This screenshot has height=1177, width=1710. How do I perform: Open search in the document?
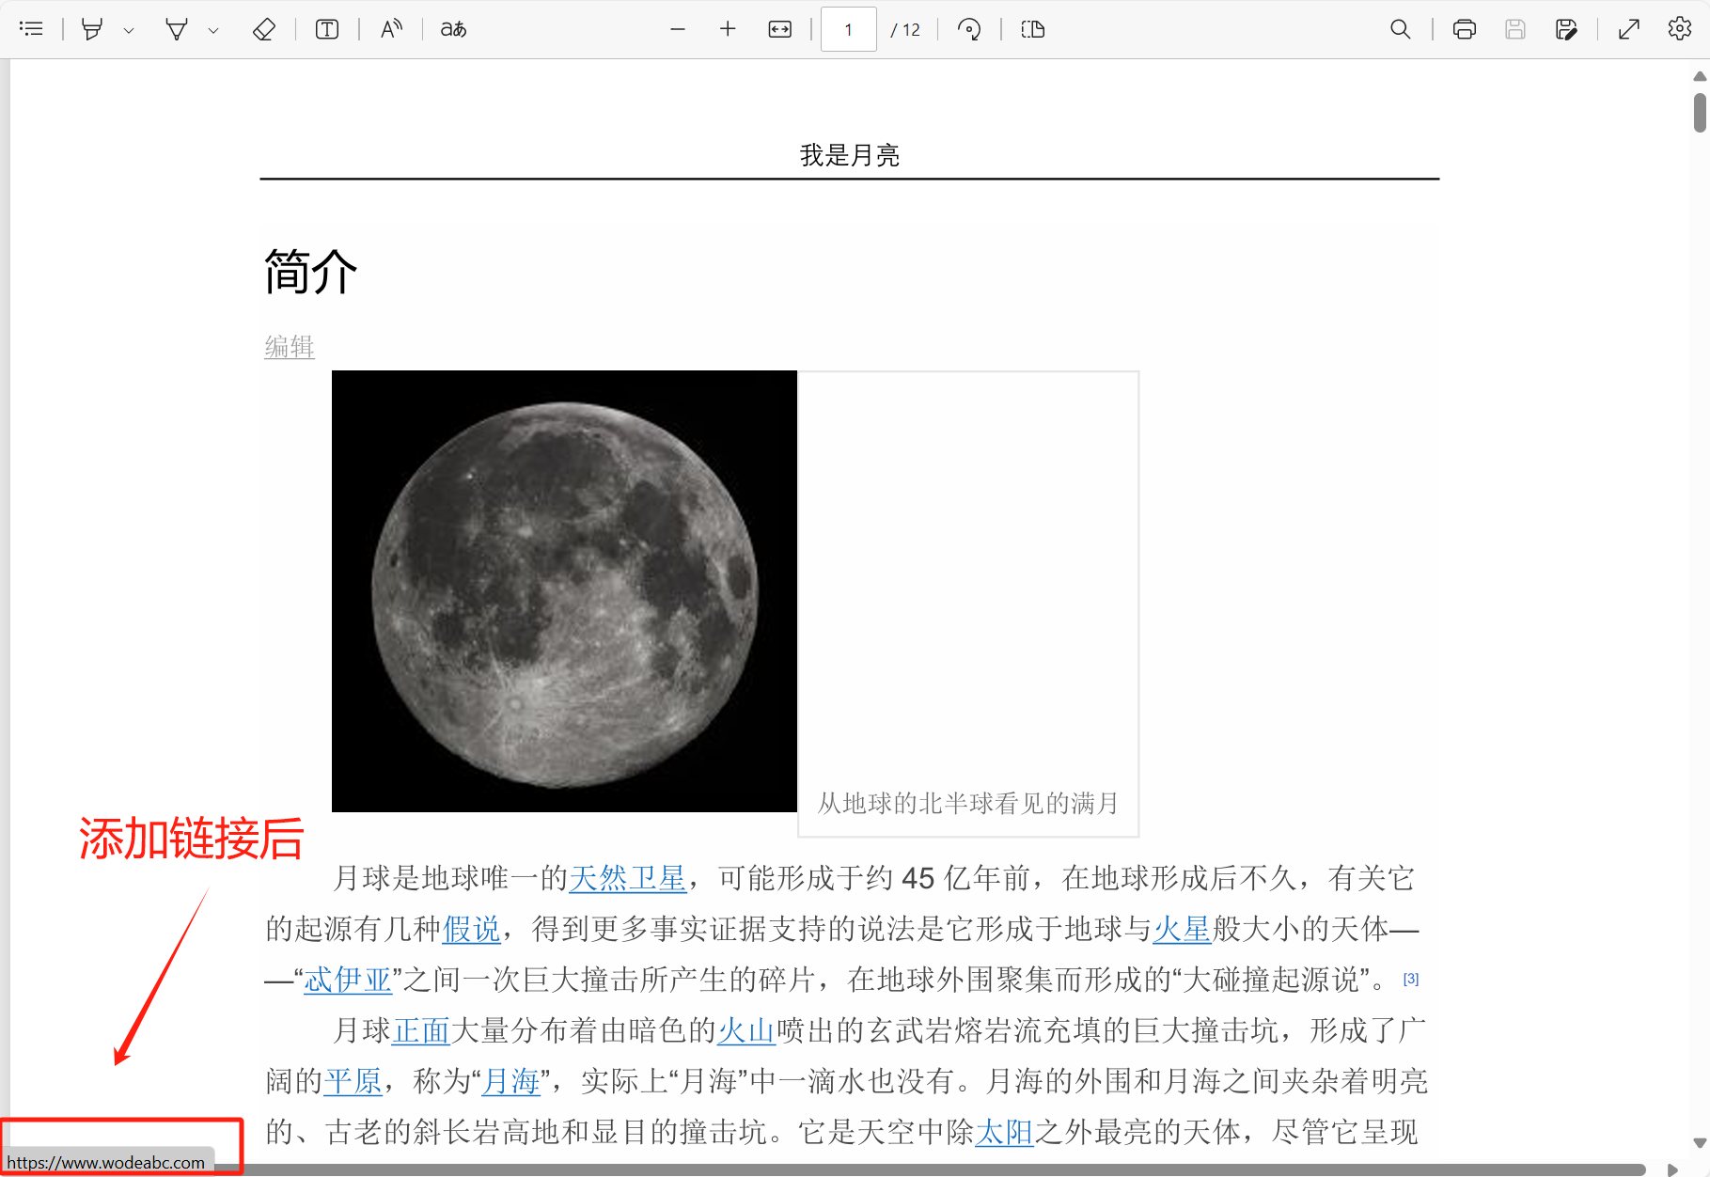coord(1401,29)
